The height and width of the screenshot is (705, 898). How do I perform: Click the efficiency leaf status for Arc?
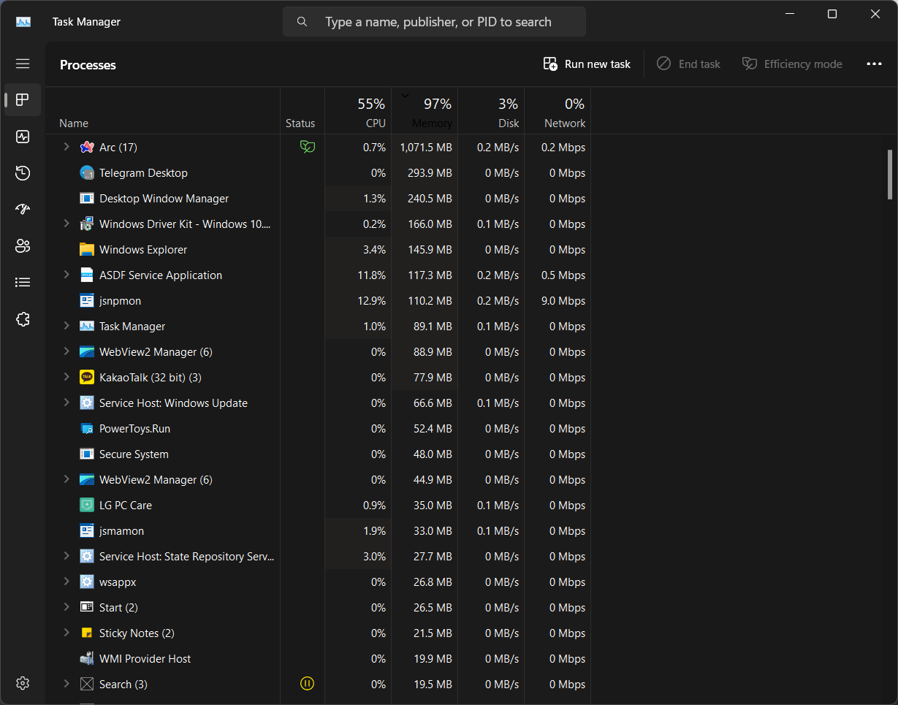[308, 147]
